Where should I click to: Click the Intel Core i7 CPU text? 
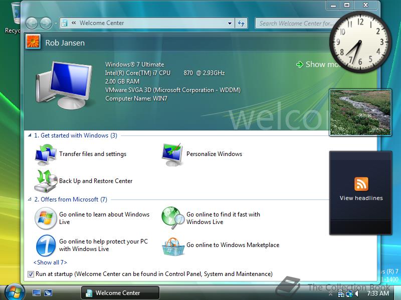coord(165,73)
